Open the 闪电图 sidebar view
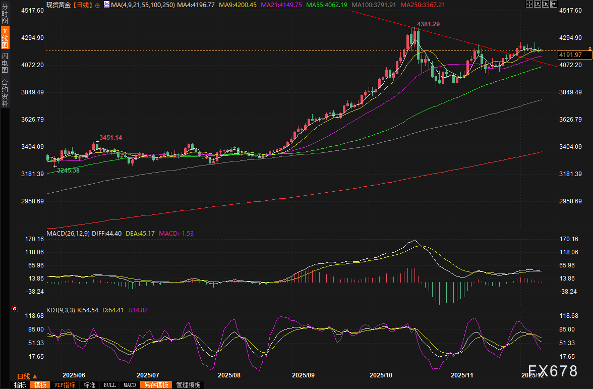 tap(5, 63)
